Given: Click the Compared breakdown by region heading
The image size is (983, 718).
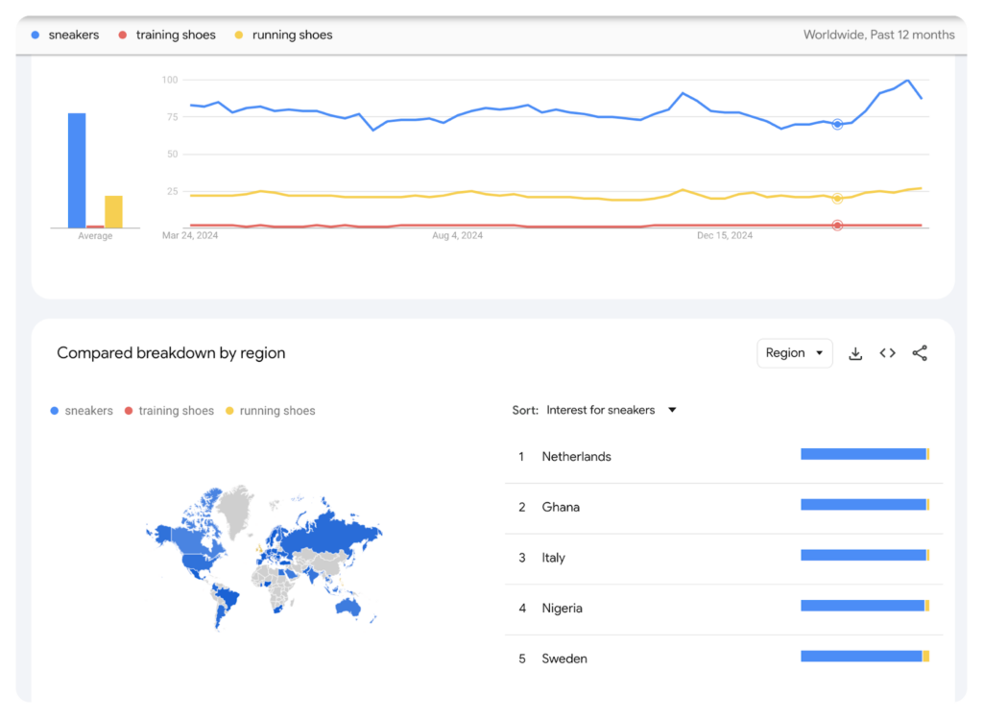Looking at the screenshot, I should 171,353.
